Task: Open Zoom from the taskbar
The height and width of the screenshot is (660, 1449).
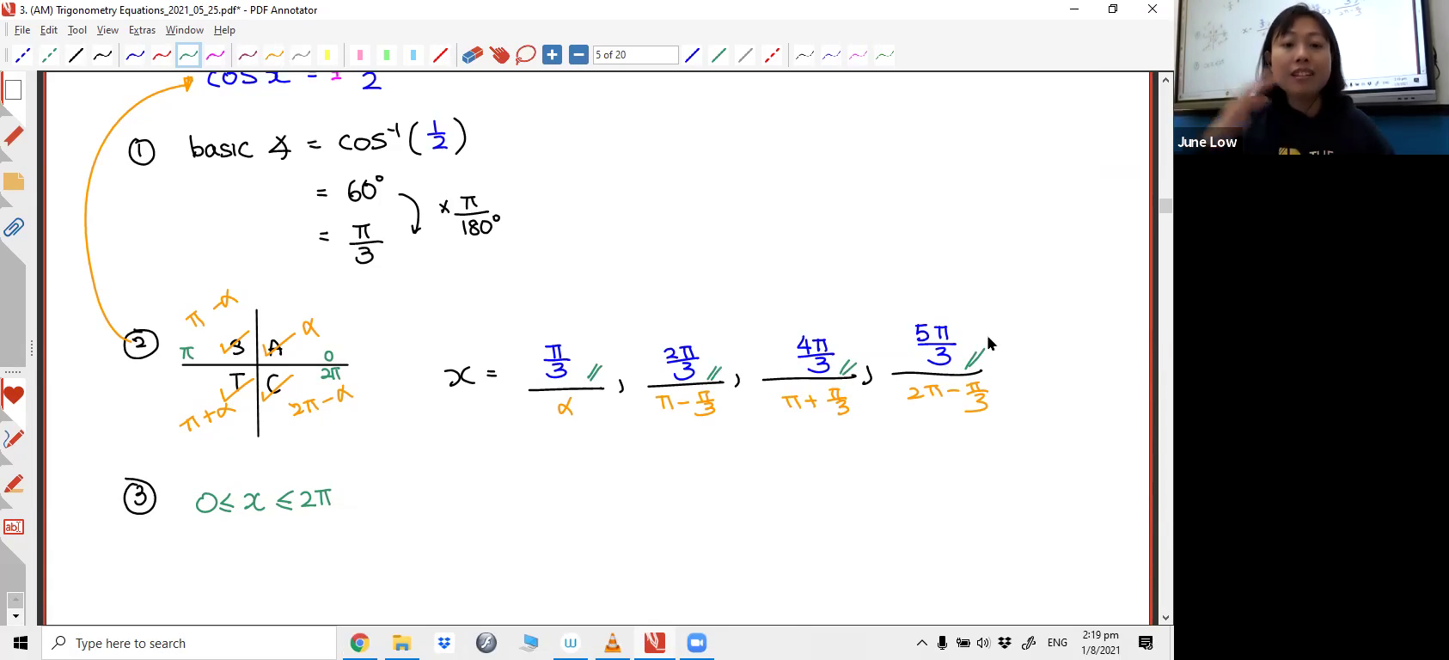Action: [697, 643]
